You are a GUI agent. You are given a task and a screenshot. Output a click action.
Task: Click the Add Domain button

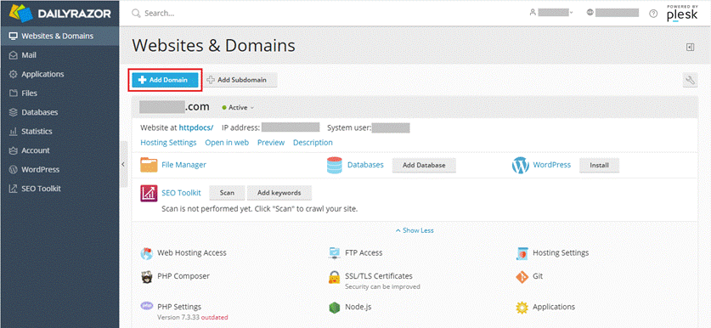[166, 80]
